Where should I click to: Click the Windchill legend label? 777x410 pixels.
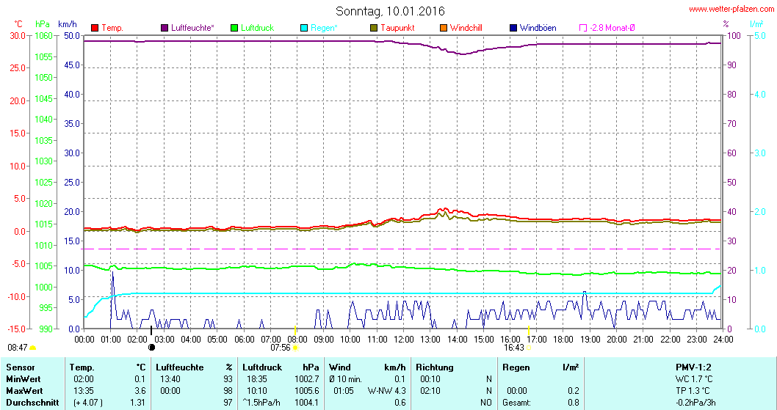click(466, 28)
